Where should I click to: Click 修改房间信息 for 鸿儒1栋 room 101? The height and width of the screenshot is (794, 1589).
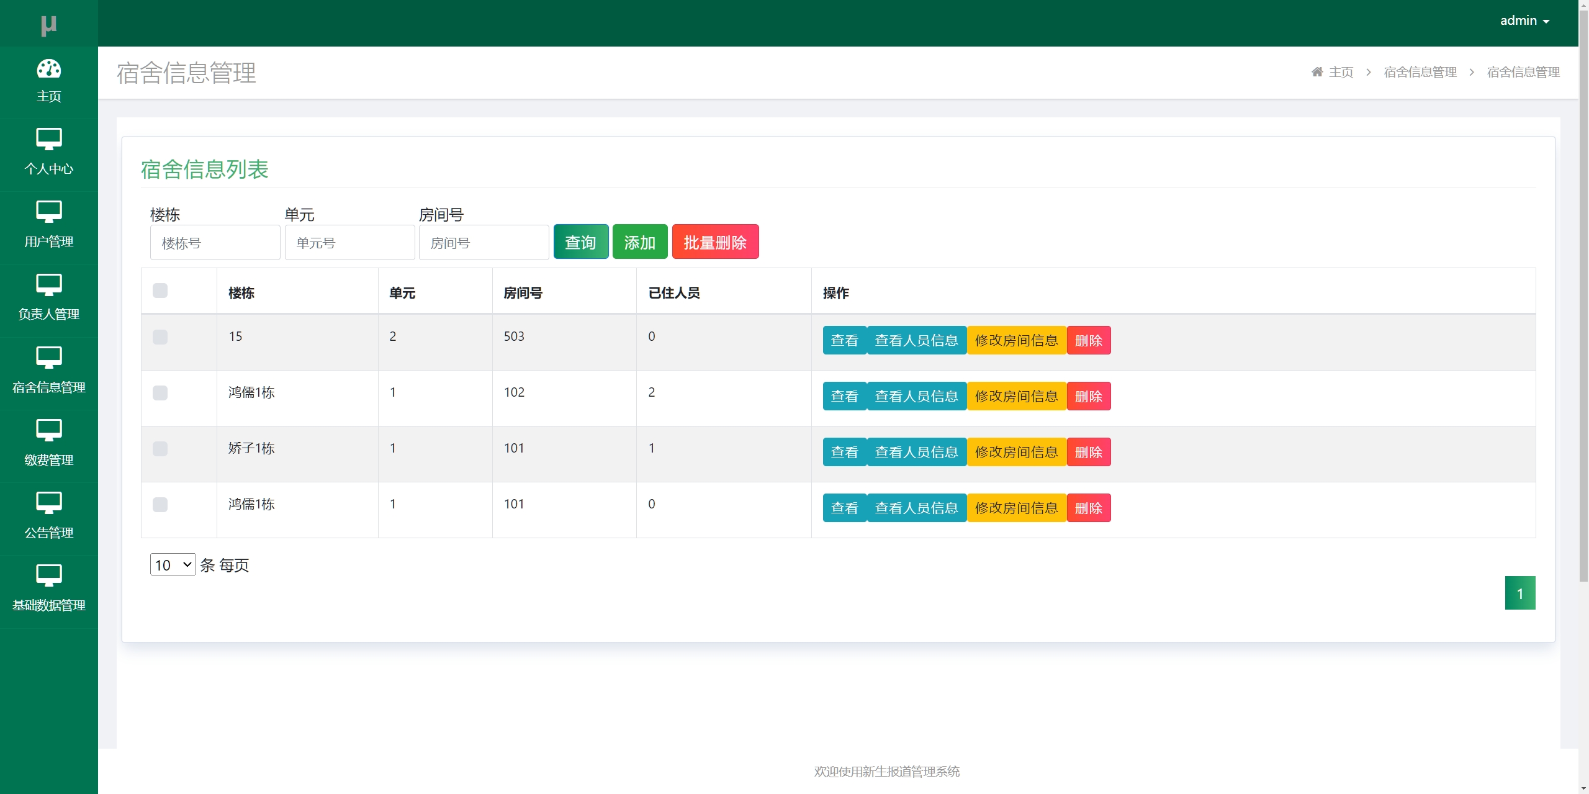(1016, 508)
